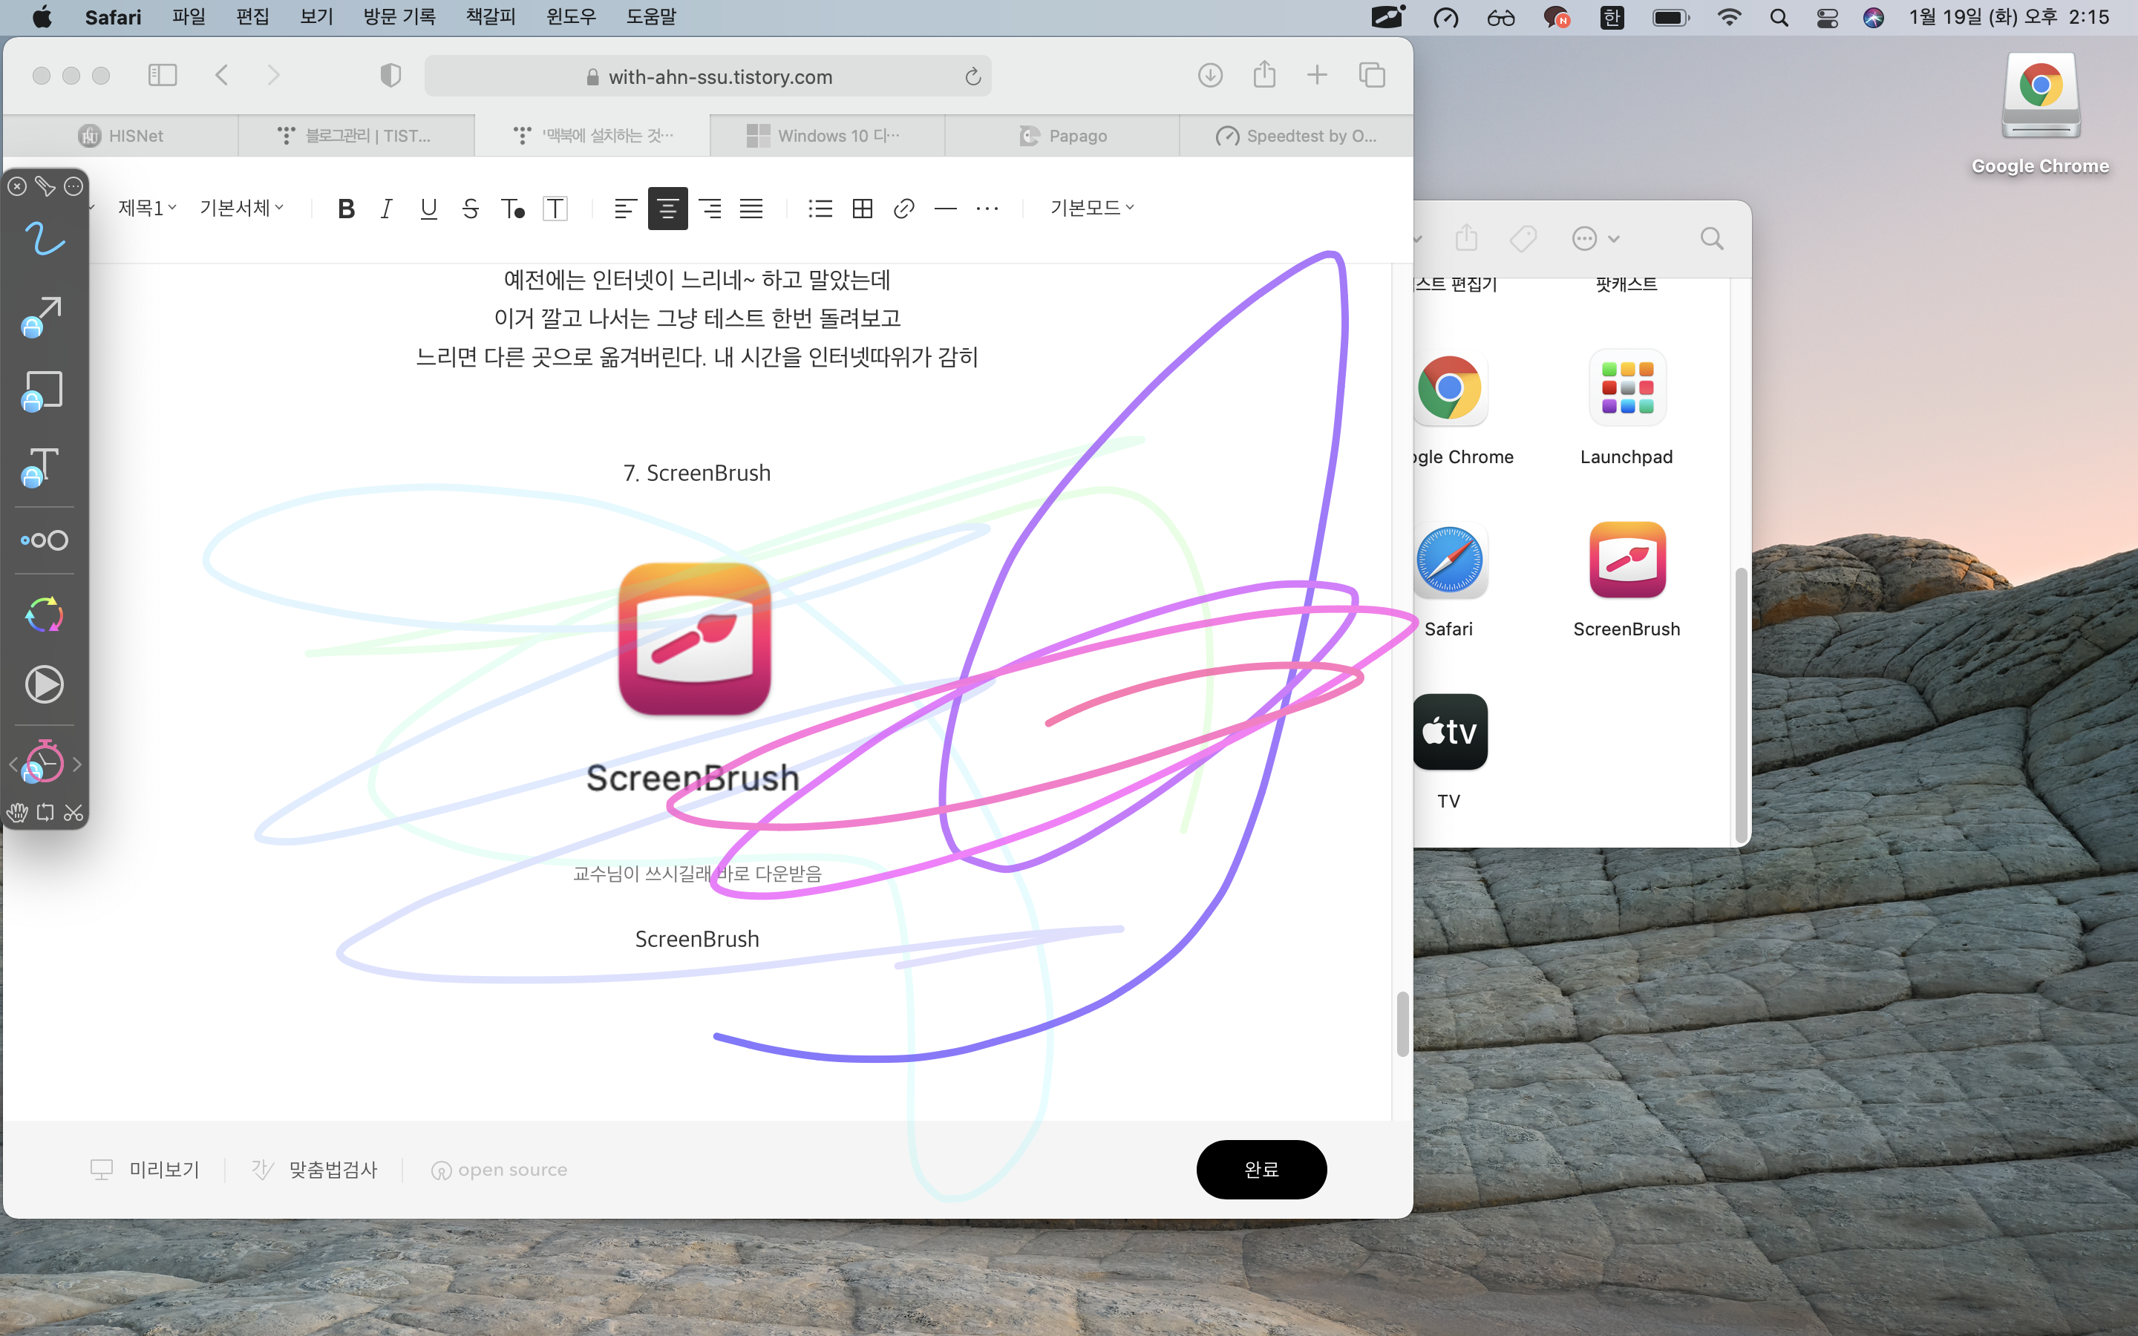Select the hand tool in ScreenBrush
Viewport: 2138px width, 1336px height.
point(17,812)
